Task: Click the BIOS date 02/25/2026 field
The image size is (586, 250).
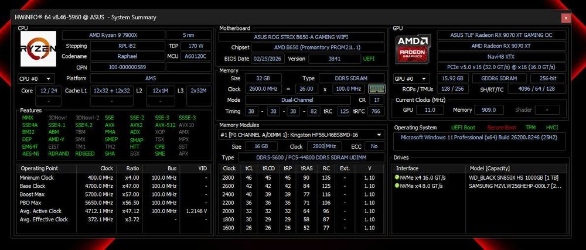Action: click(x=268, y=59)
